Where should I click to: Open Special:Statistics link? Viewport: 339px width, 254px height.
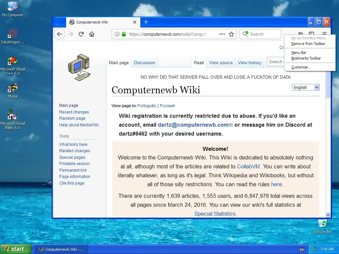(215, 214)
